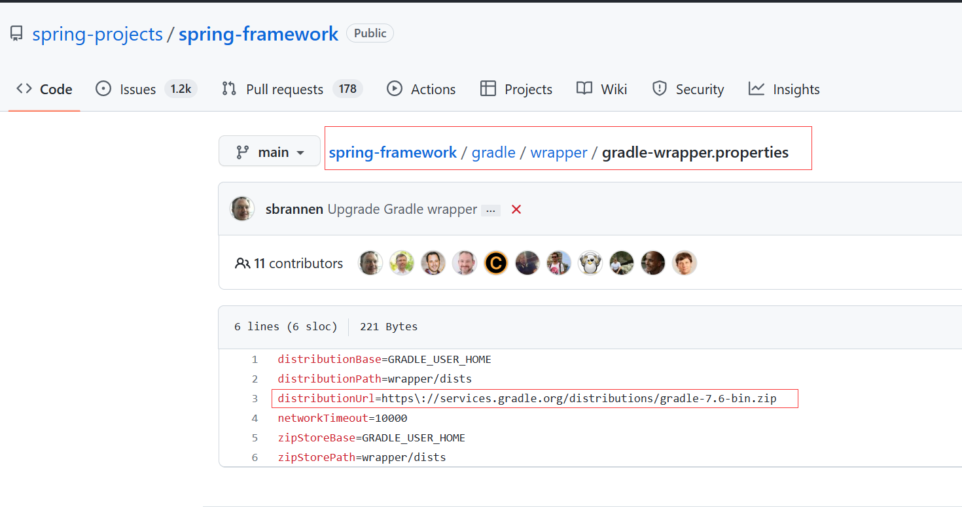
Task: Switch to the Actions tab
Action: pyautogui.click(x=421, y=89)
